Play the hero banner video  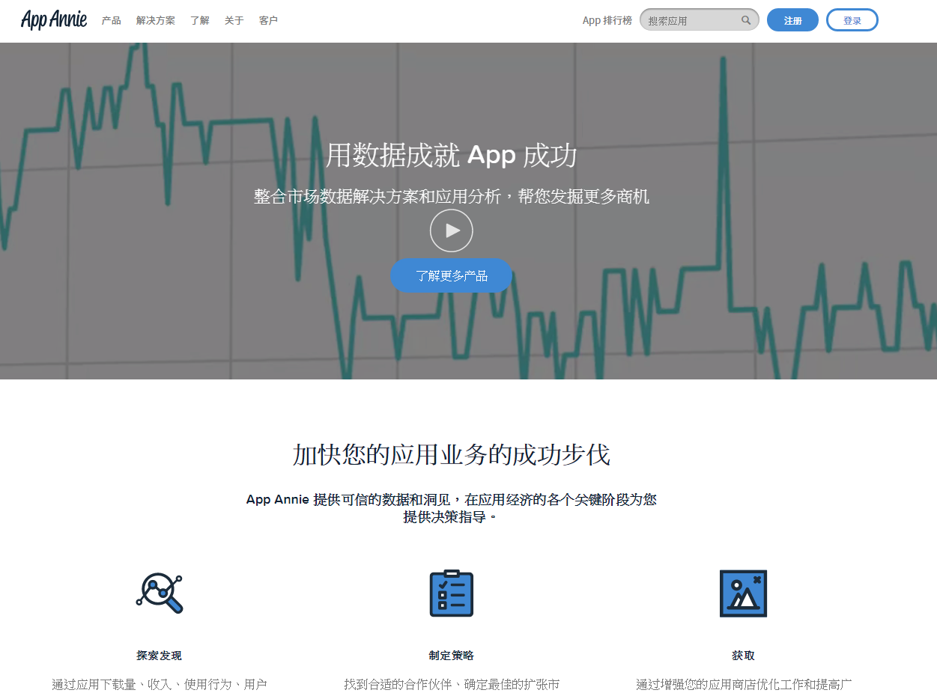pos(451,231)
